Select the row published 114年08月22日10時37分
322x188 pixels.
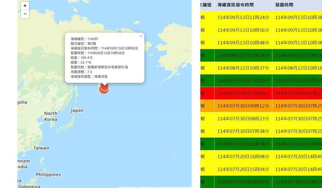coord(261,68)
